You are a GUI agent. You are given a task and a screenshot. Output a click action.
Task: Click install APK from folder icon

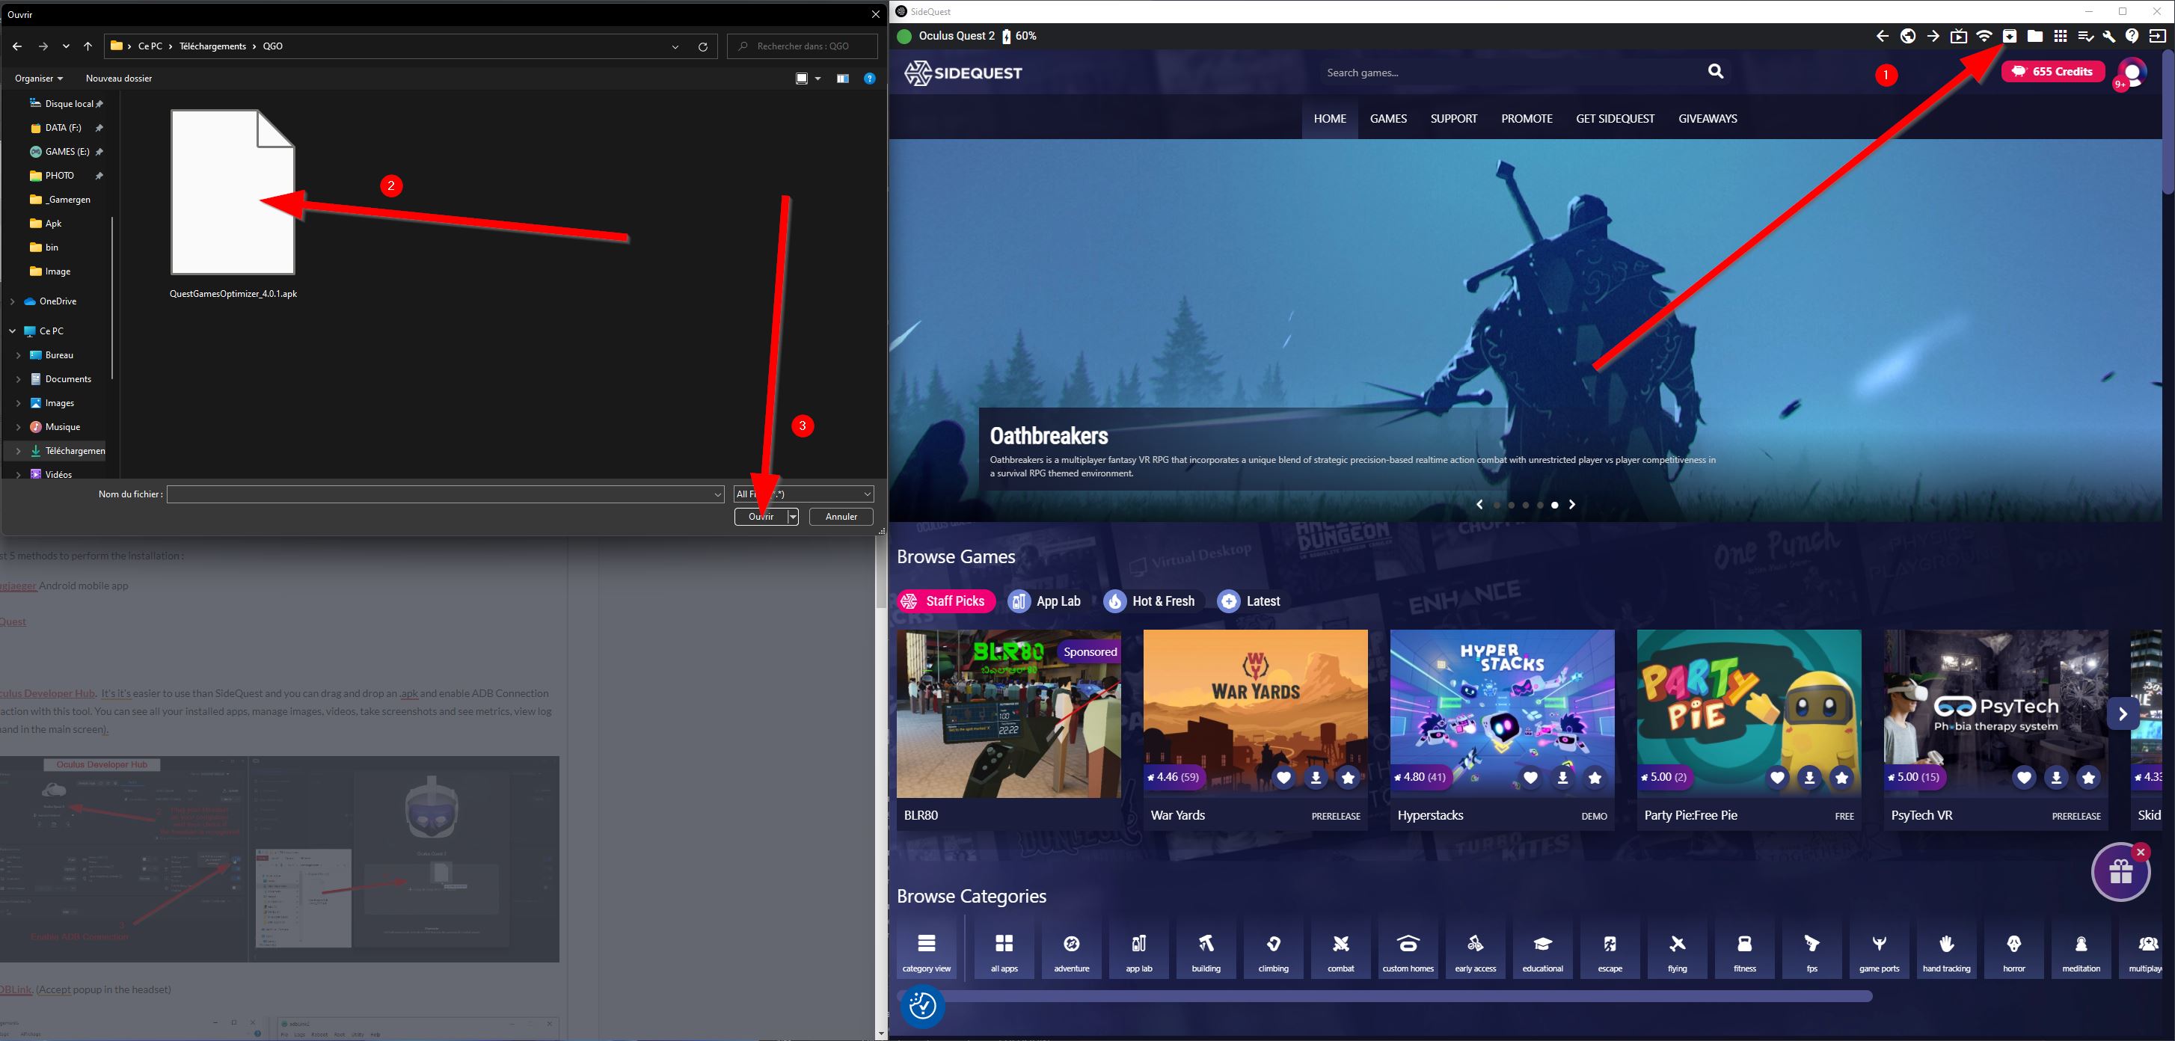[2010, 37]
